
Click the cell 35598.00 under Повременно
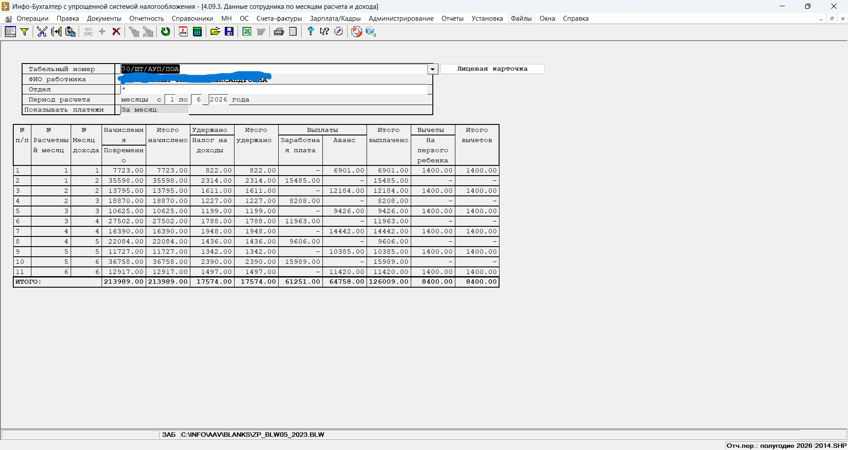coord(124,180)
